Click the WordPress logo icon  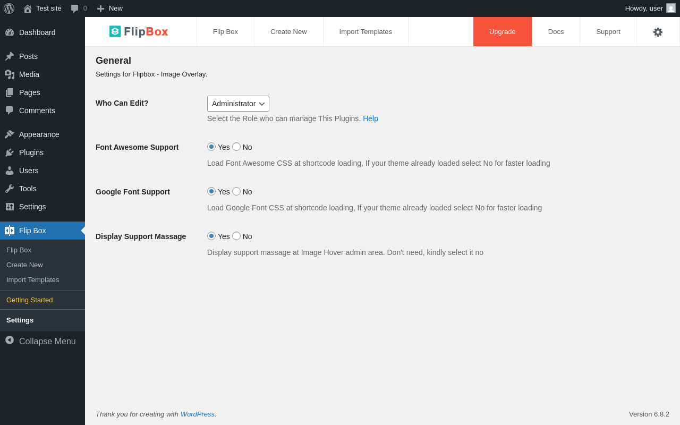coord(9,8)
